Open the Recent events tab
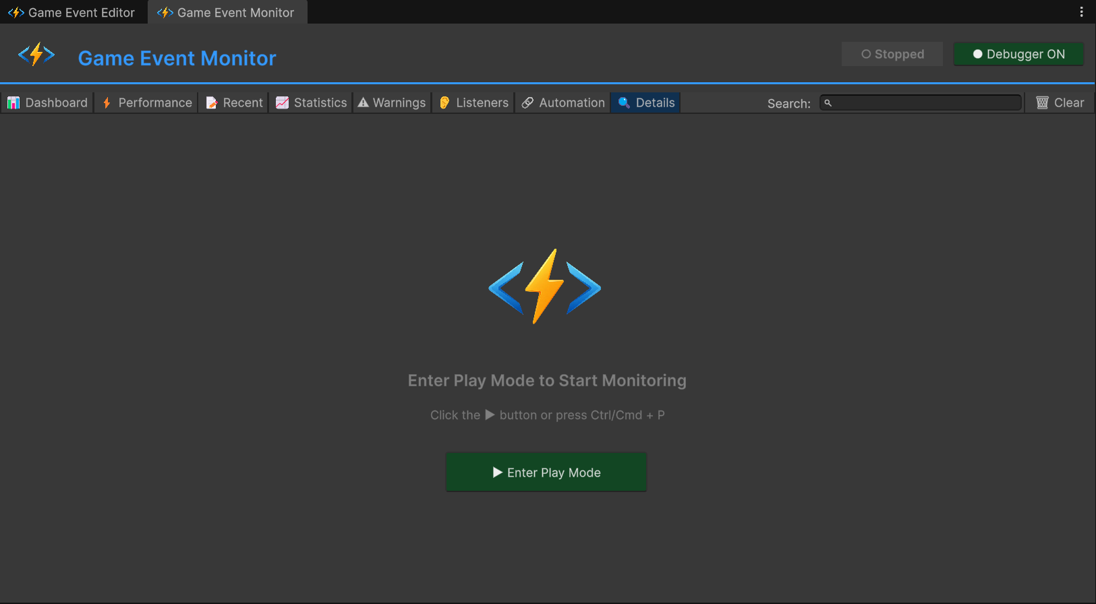Viewport: 1096px width, 604px height. tap(233, 102)
